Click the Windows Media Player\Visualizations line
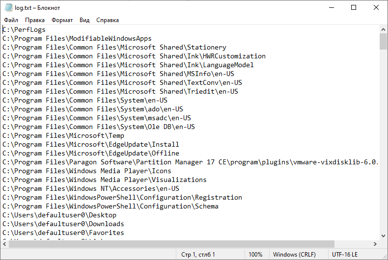The height and width of the screenshot is (260, 388). click(105, 180)
